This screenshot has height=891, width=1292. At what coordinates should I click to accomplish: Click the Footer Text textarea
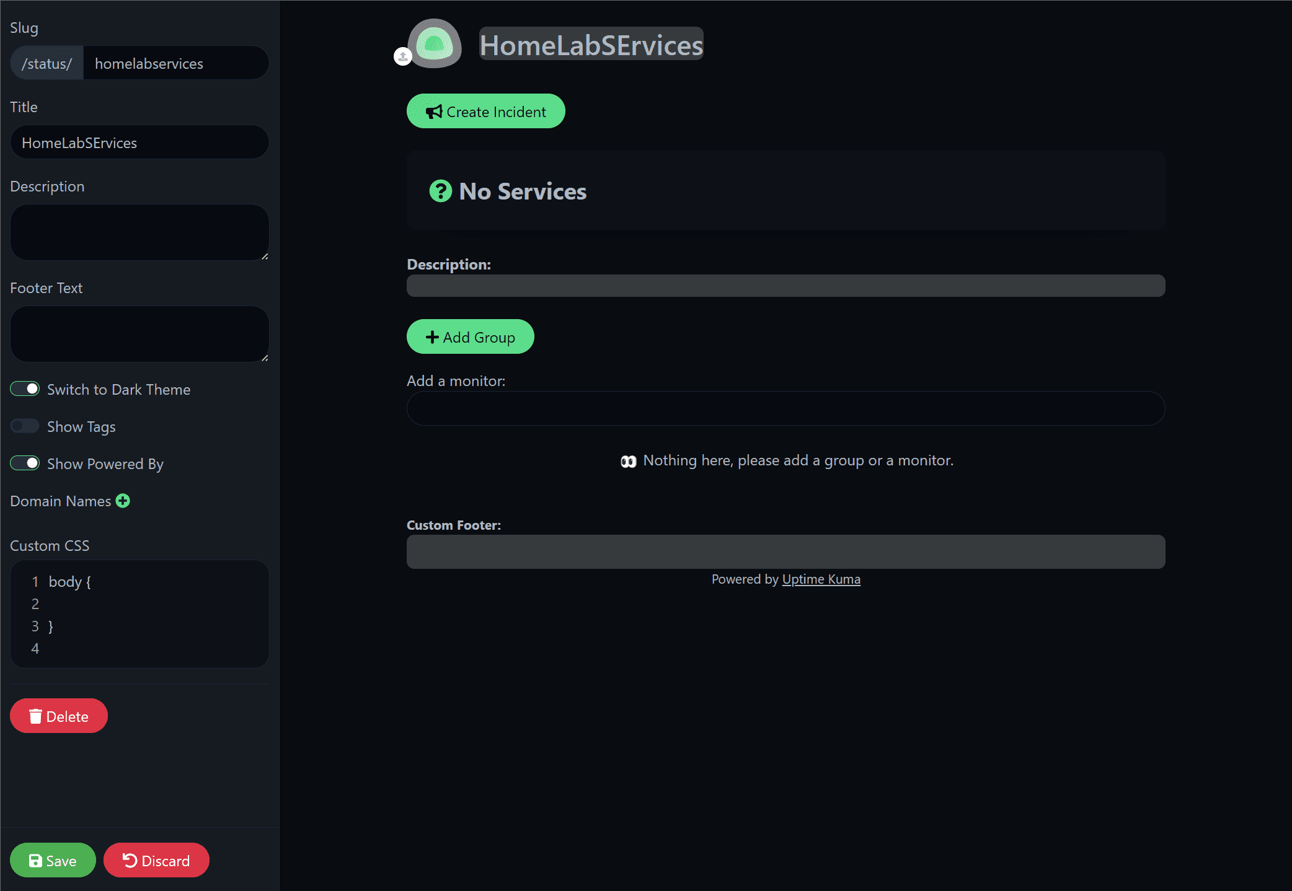click(x=139, y=334)
